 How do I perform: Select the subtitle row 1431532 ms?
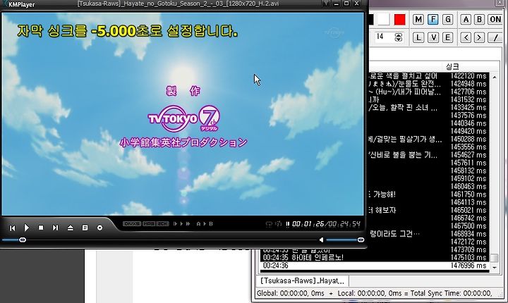(429, 99)
